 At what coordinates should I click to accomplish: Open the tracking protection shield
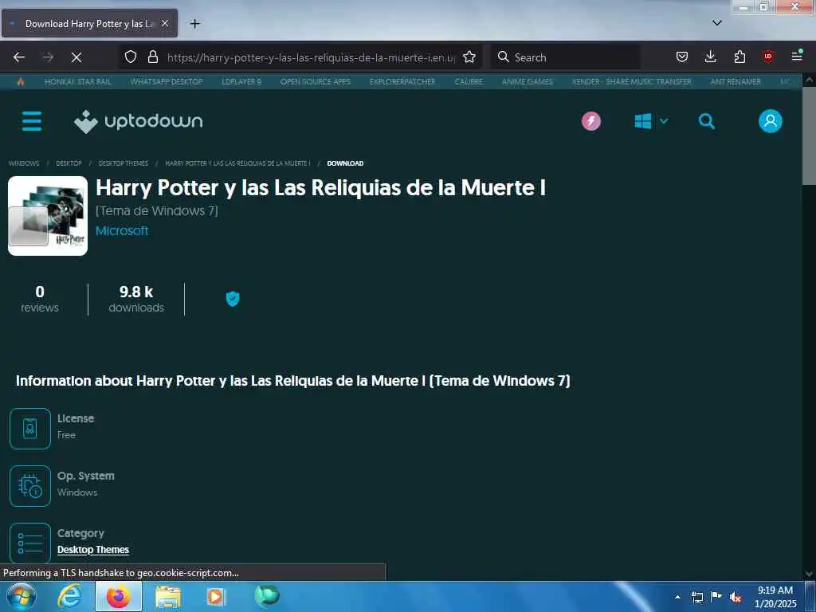point(131,57)
